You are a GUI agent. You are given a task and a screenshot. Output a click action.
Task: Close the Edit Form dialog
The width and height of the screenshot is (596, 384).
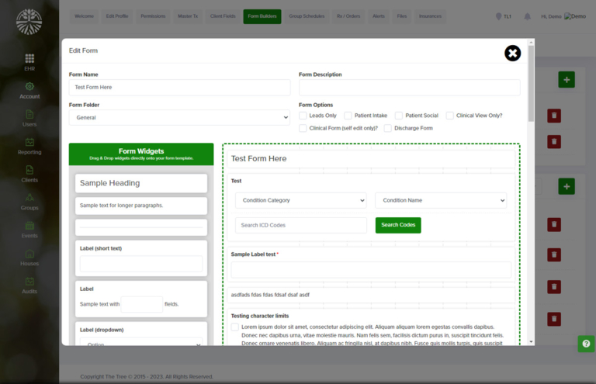512,53
